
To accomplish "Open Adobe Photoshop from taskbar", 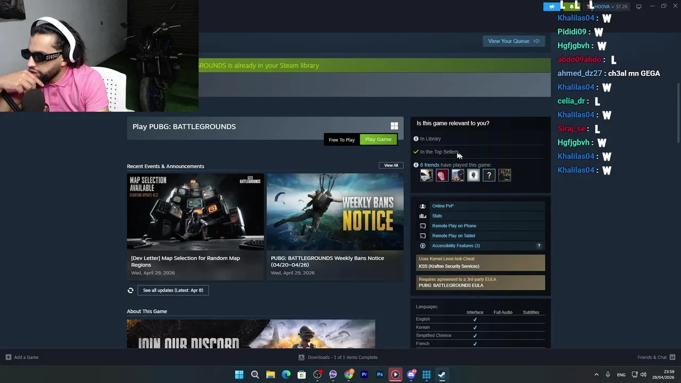I will pyautogui.click(x=380, y=374).
